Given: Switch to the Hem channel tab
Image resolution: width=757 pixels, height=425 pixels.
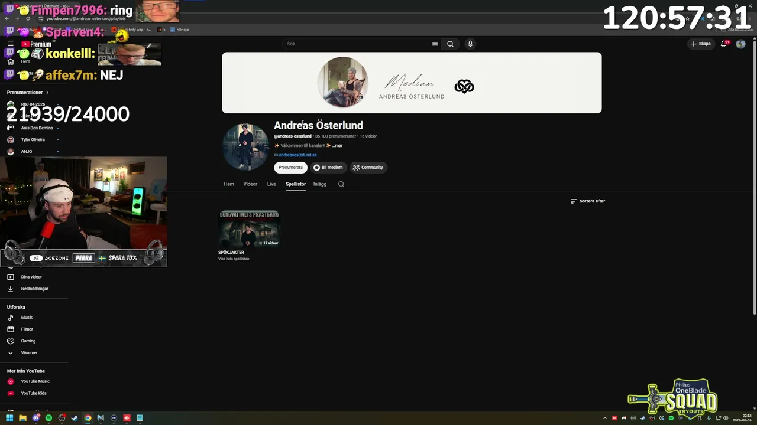Looking at the screenshot, I should (229, 184).
